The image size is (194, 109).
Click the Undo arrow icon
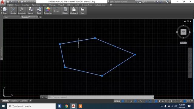click(x=25, y=2)
